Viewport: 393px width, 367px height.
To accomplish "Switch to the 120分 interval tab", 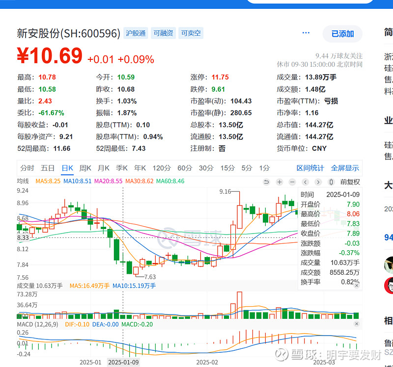I will click(x=162, y=168).
